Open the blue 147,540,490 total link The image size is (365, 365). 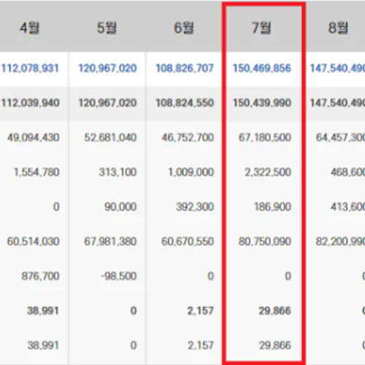click(x=337, y=68)
